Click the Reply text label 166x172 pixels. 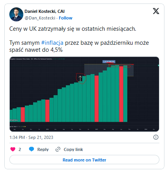pyautogui.click(x=43, y=149)
